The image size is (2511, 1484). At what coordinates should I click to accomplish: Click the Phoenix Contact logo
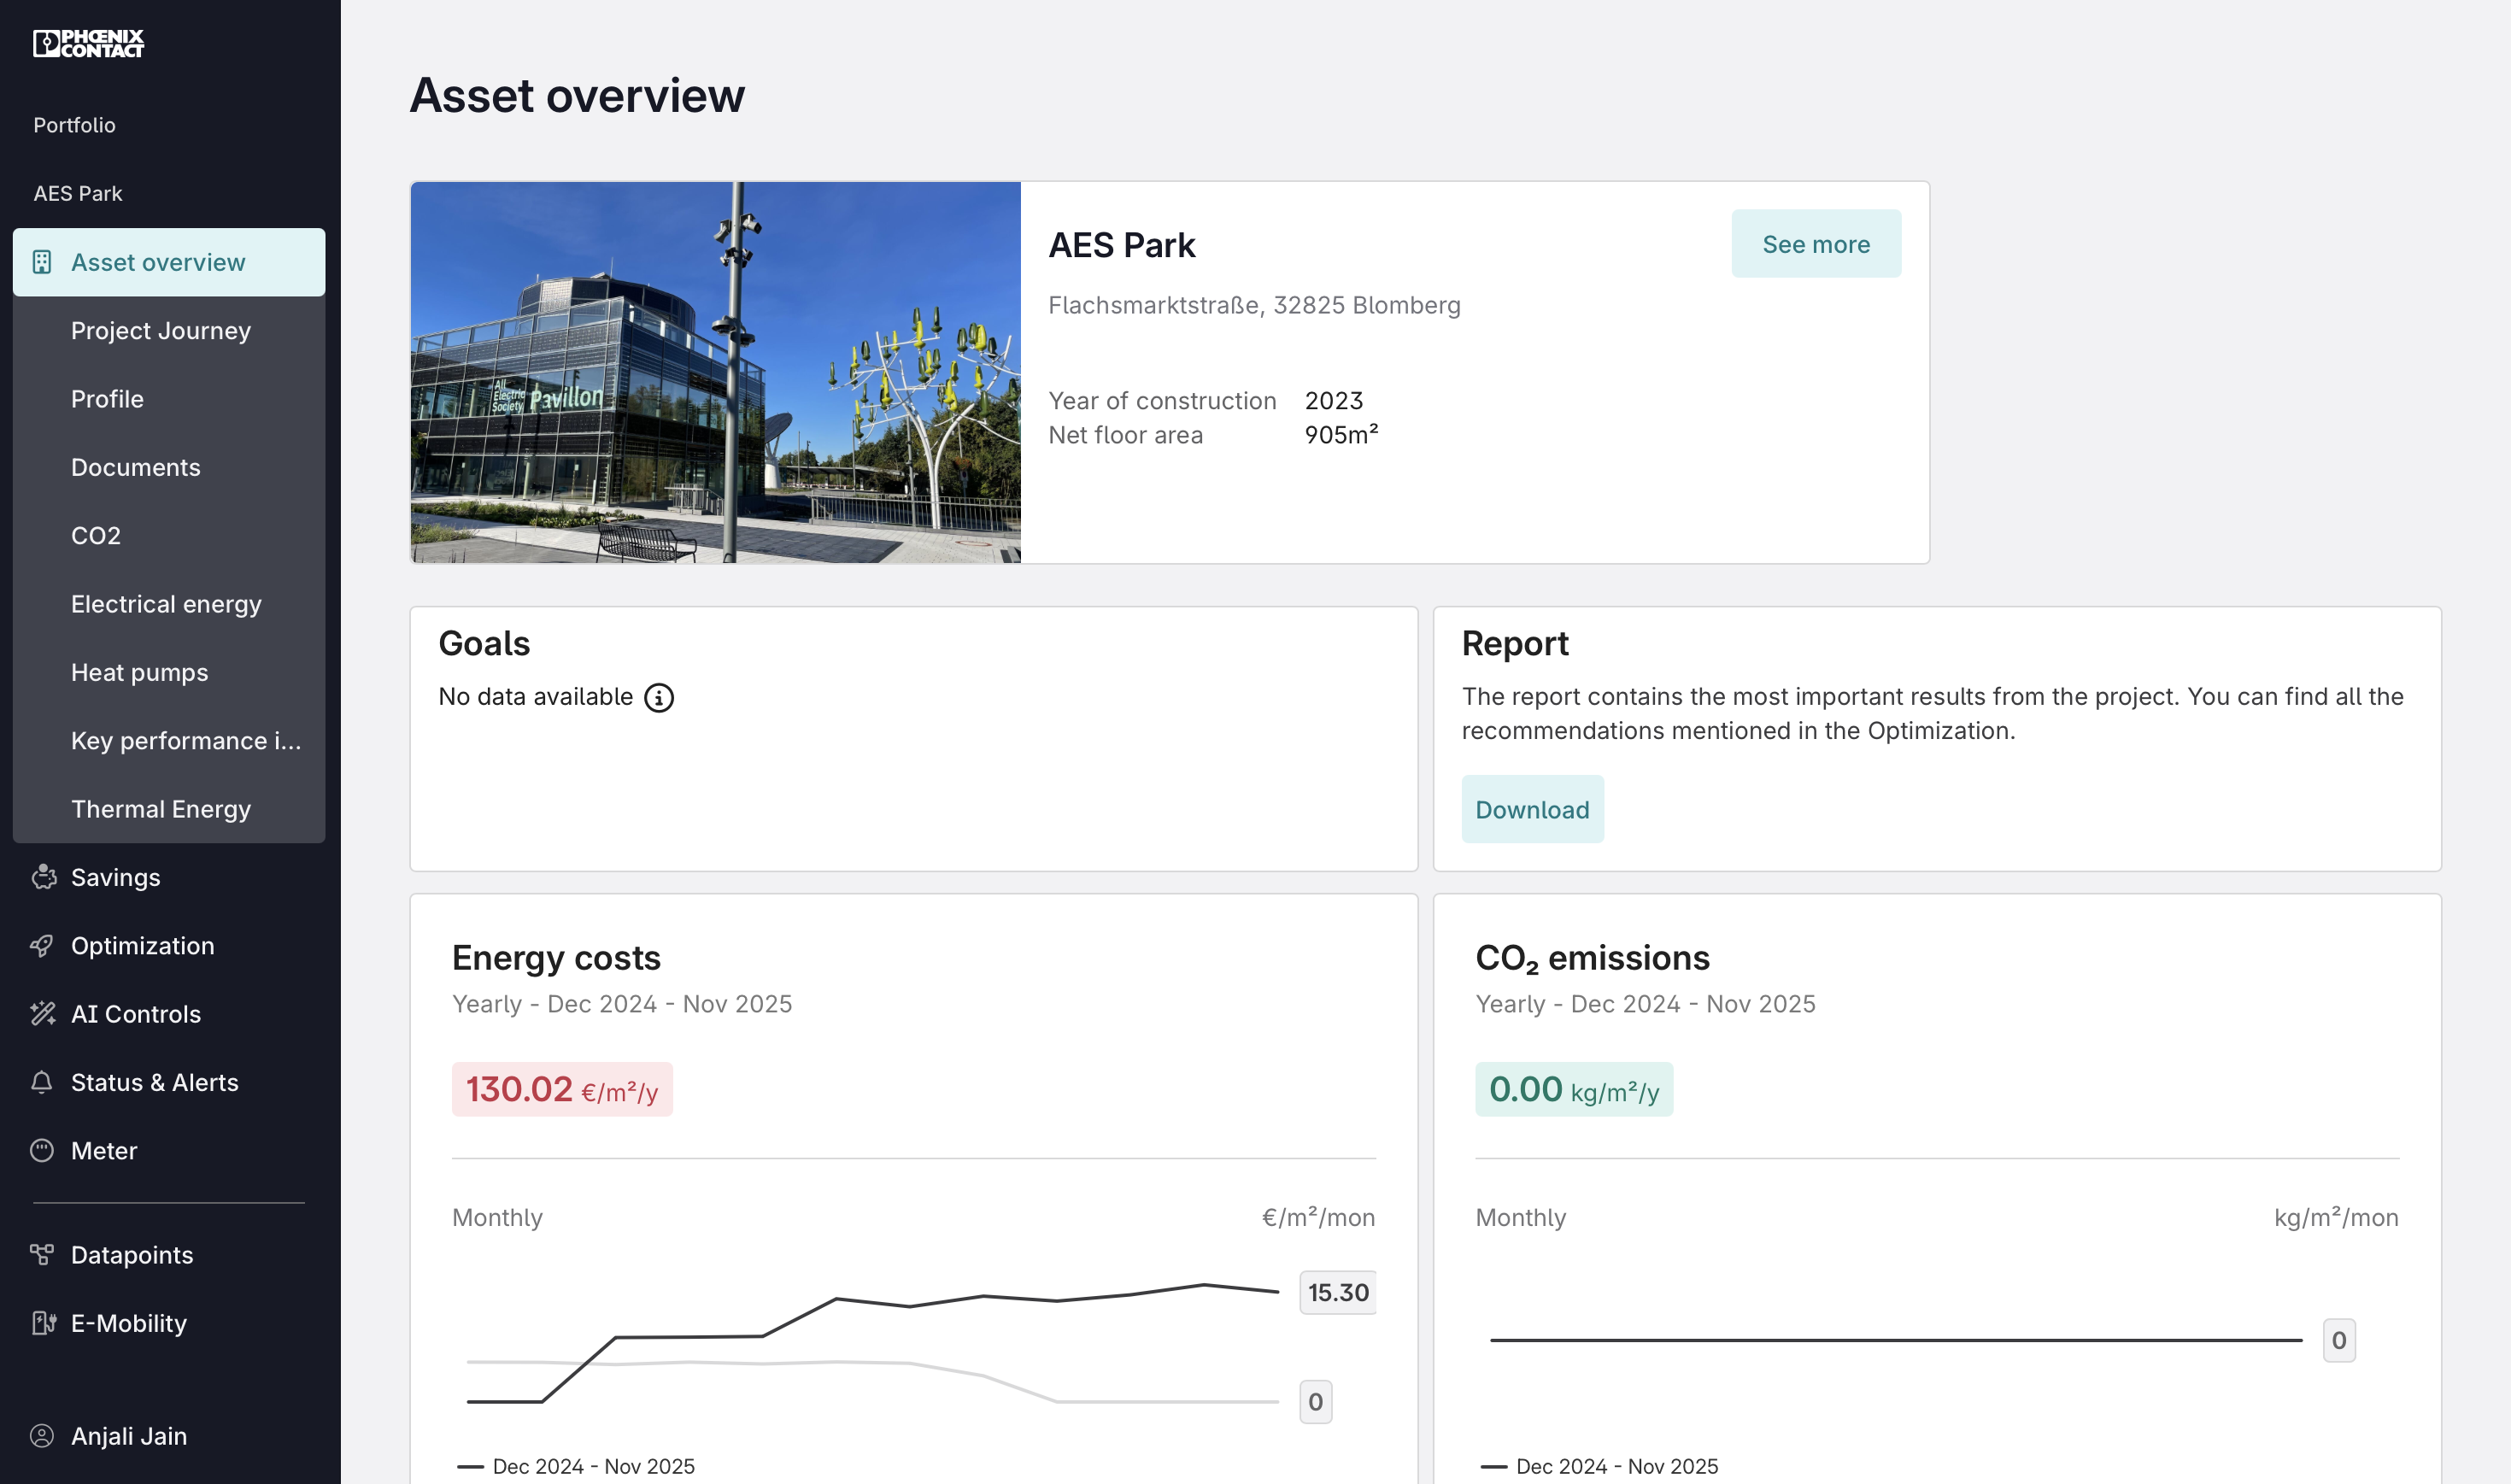tap(88, 43)
